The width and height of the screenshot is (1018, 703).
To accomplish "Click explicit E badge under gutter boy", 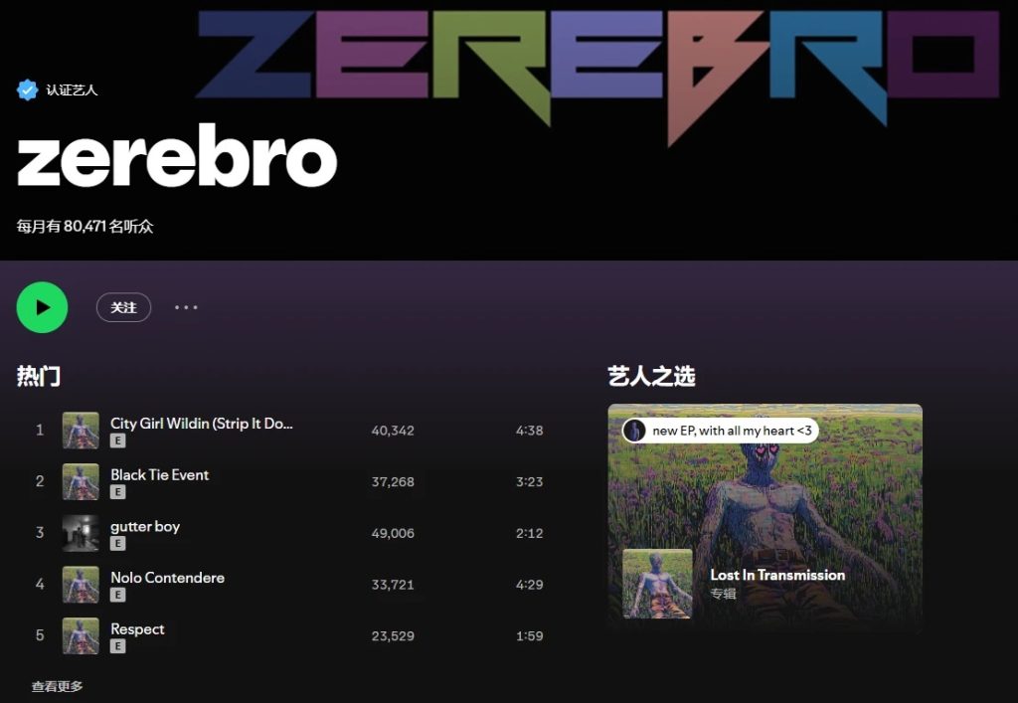I will pos(117,543).
